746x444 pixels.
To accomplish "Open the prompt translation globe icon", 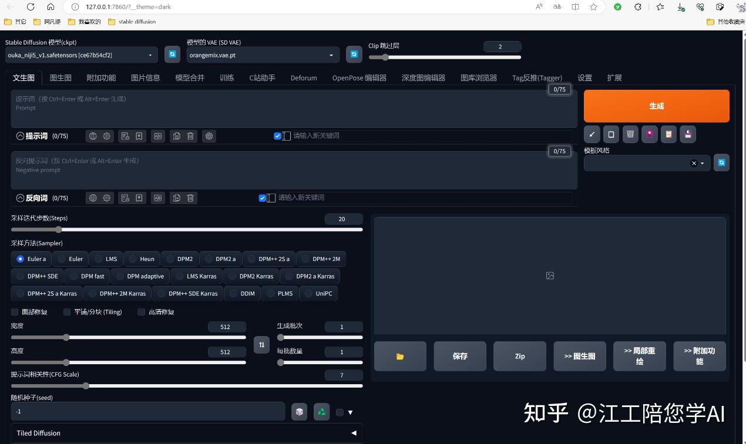I will click(93, 135).
